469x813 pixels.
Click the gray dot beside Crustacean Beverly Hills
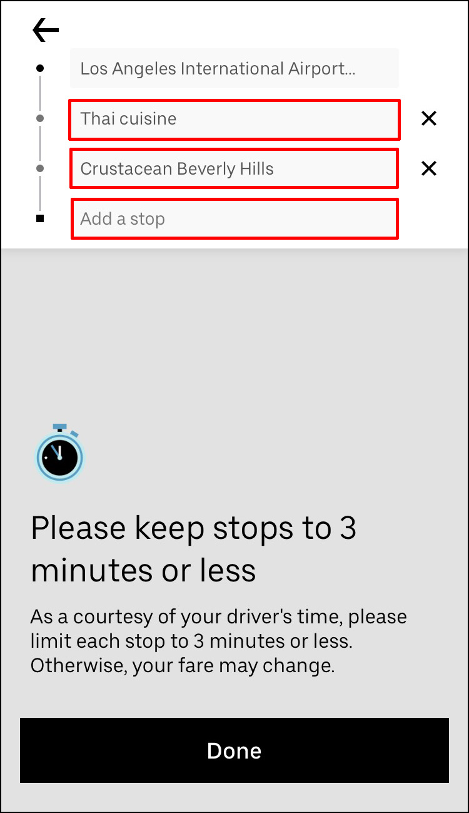coord(40,168)
